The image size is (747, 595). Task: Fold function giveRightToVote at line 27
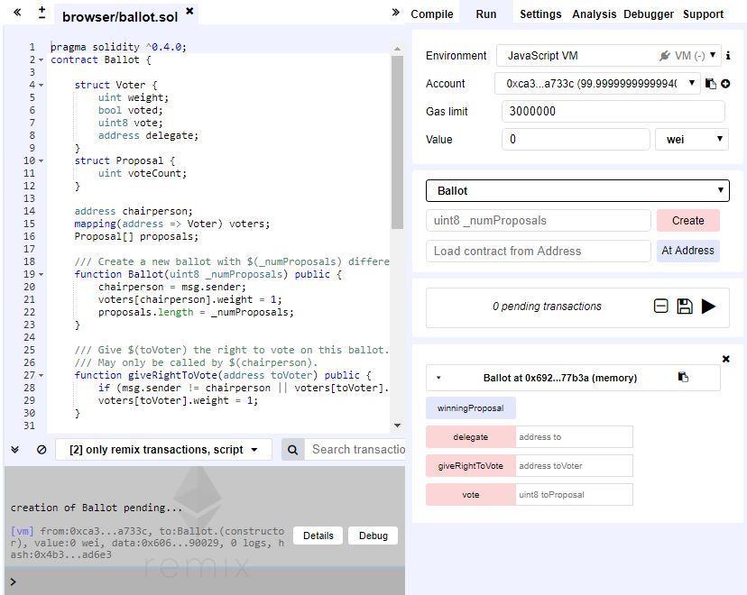(x=41, y=376)
